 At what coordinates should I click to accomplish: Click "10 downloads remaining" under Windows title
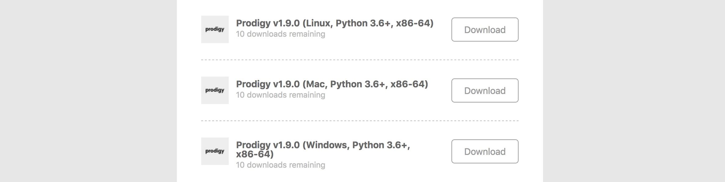pos(281,165)
